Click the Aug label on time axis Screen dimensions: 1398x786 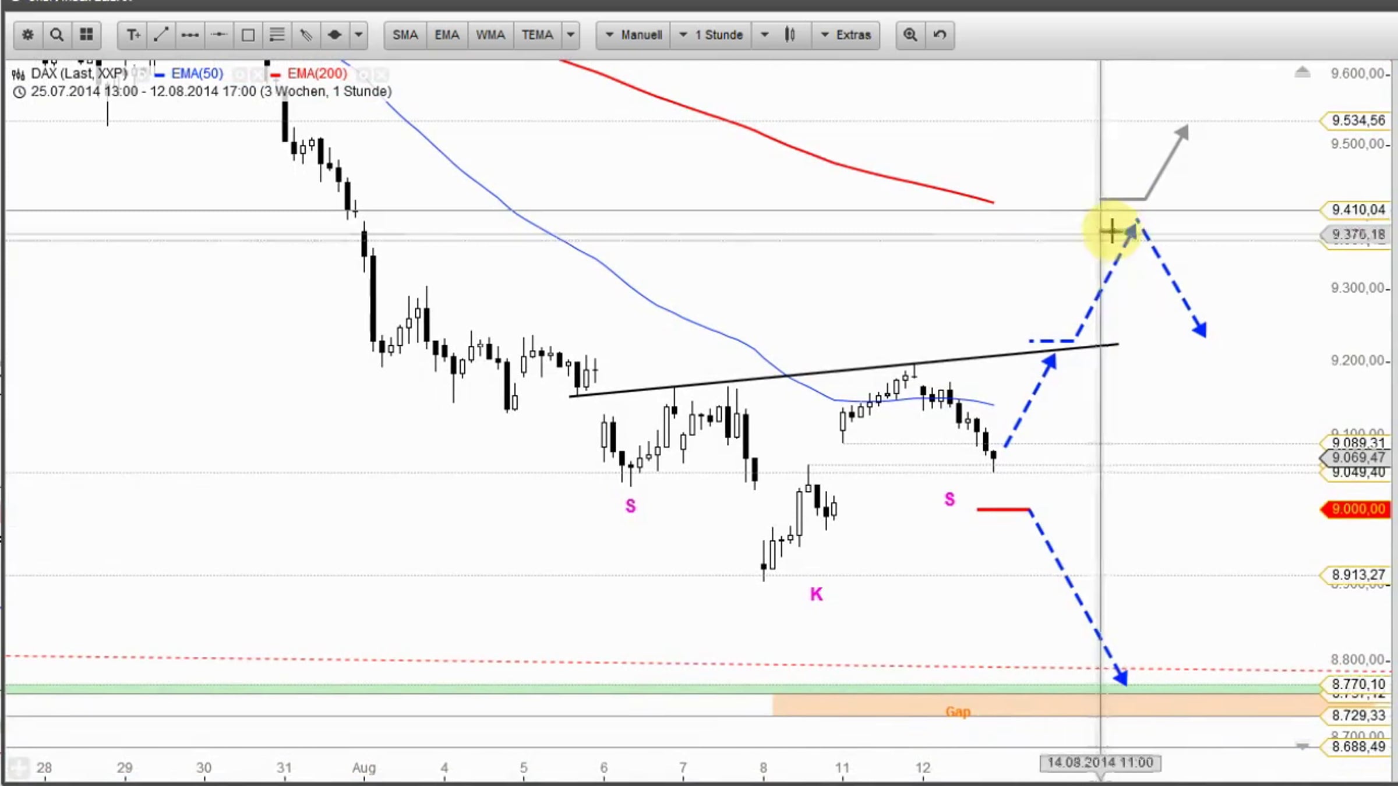[x=364, y=768]
